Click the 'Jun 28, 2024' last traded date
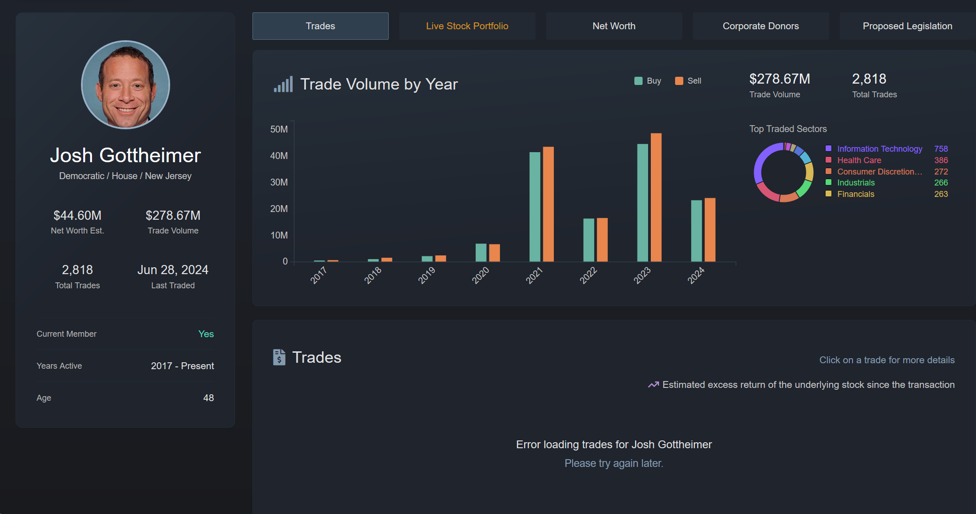This screenshot has height=514, width=976. coord(173,270)
